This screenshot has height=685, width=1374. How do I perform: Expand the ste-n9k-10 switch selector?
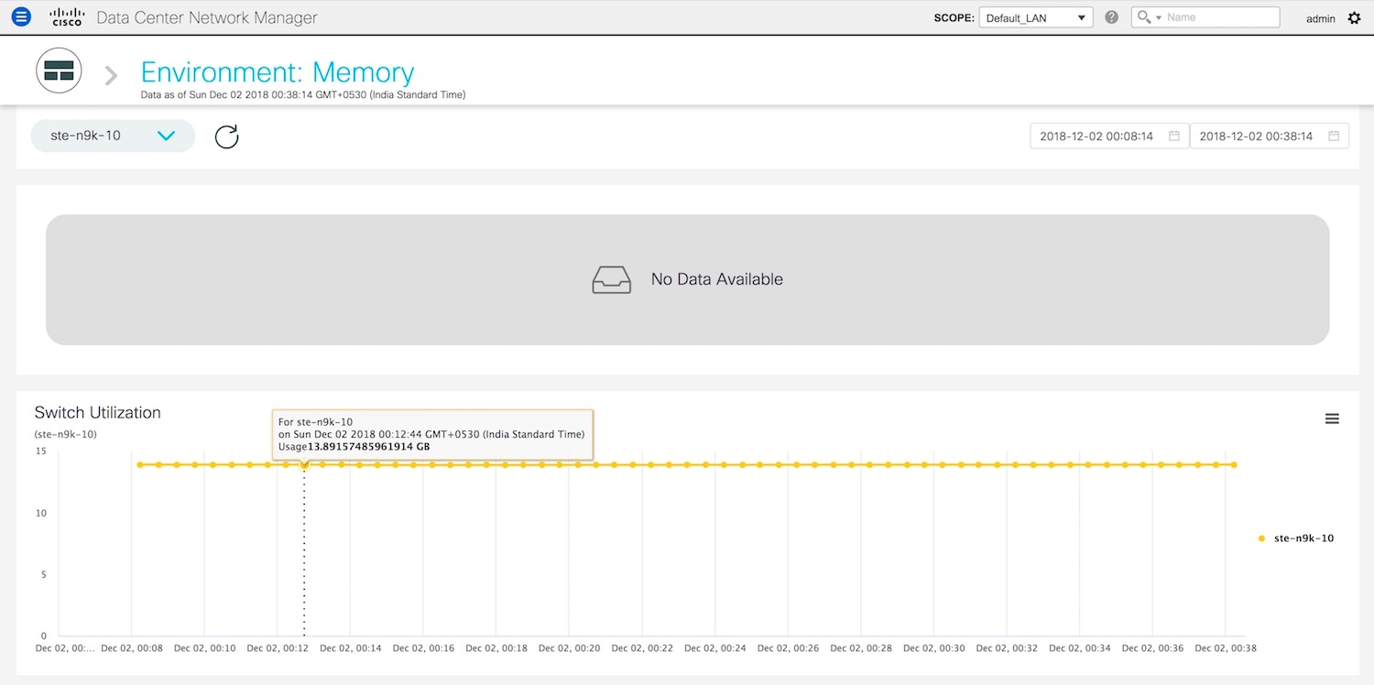coord(113,136)
